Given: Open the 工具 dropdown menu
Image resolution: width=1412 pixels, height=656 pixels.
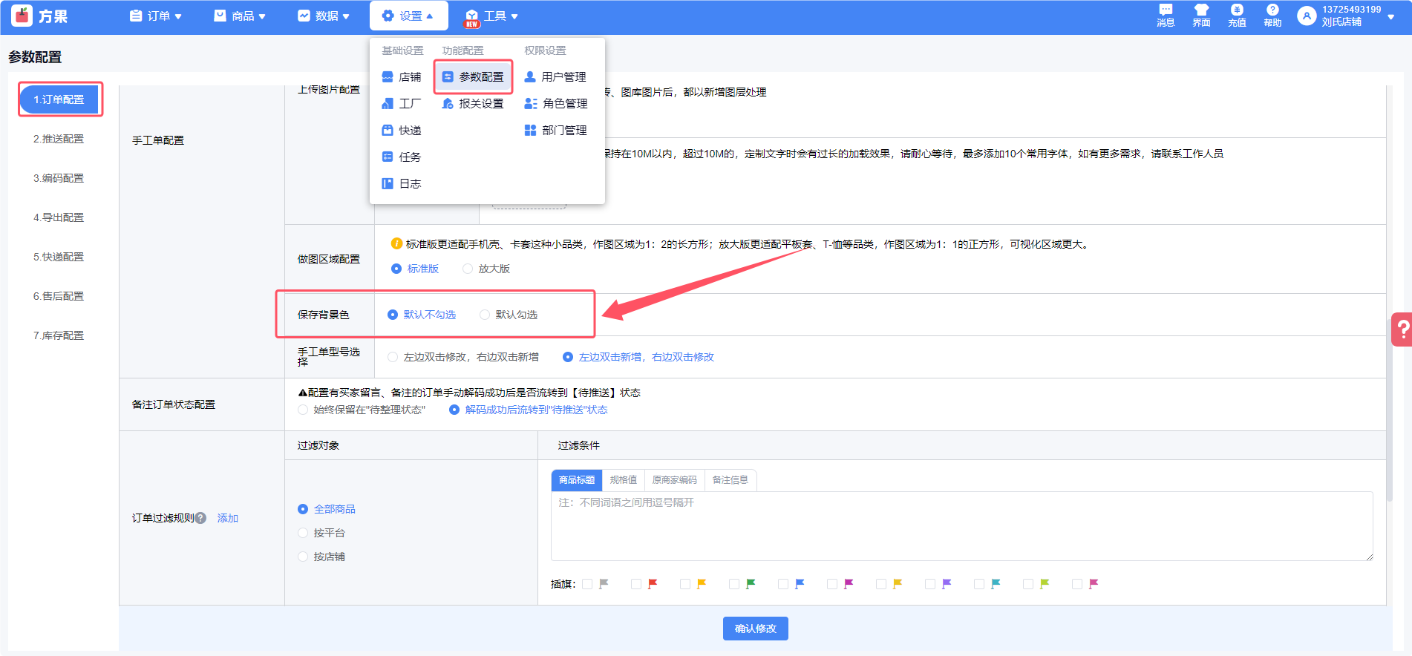Looking at the screenshot, I should pyautogui.click(x=491, y=16).
